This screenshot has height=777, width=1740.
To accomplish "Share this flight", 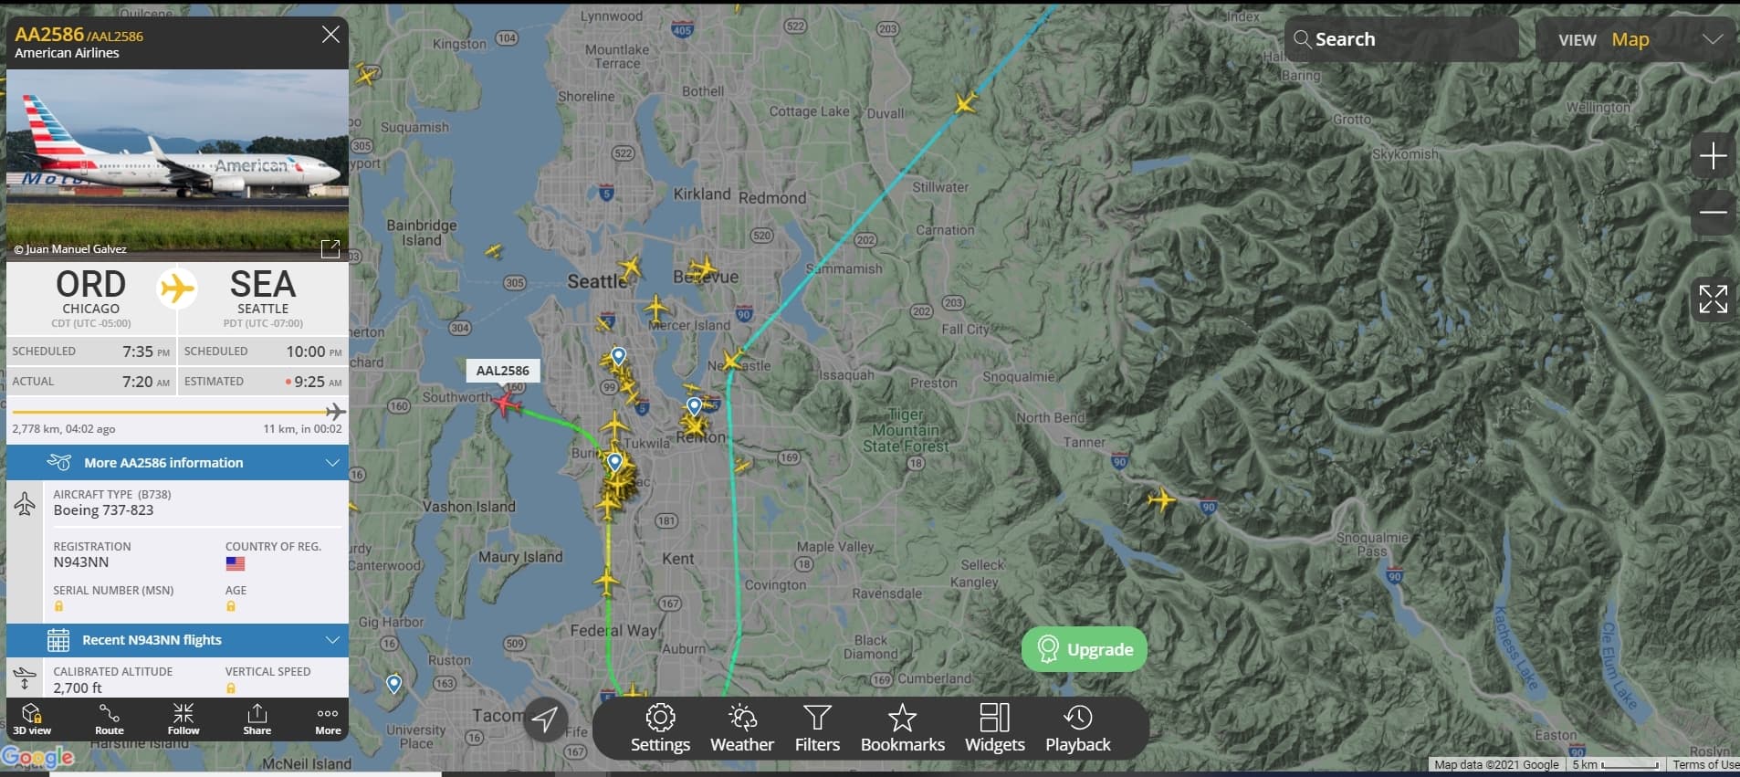I will [257, 719].
